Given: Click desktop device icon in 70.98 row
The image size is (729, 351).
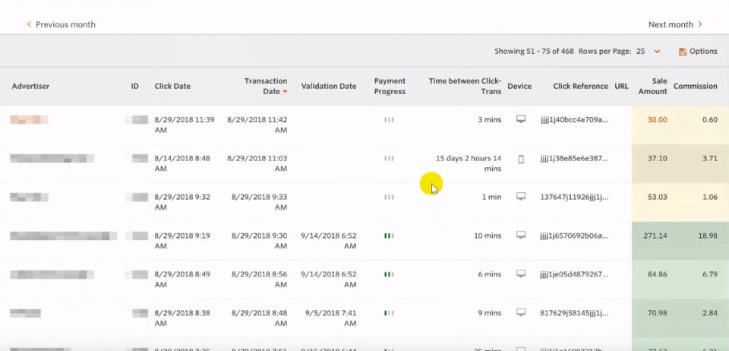Looking at the screenshot, I should (x=521, y=312).
